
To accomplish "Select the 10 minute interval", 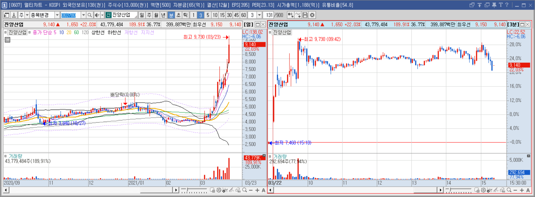I will 215,15.
